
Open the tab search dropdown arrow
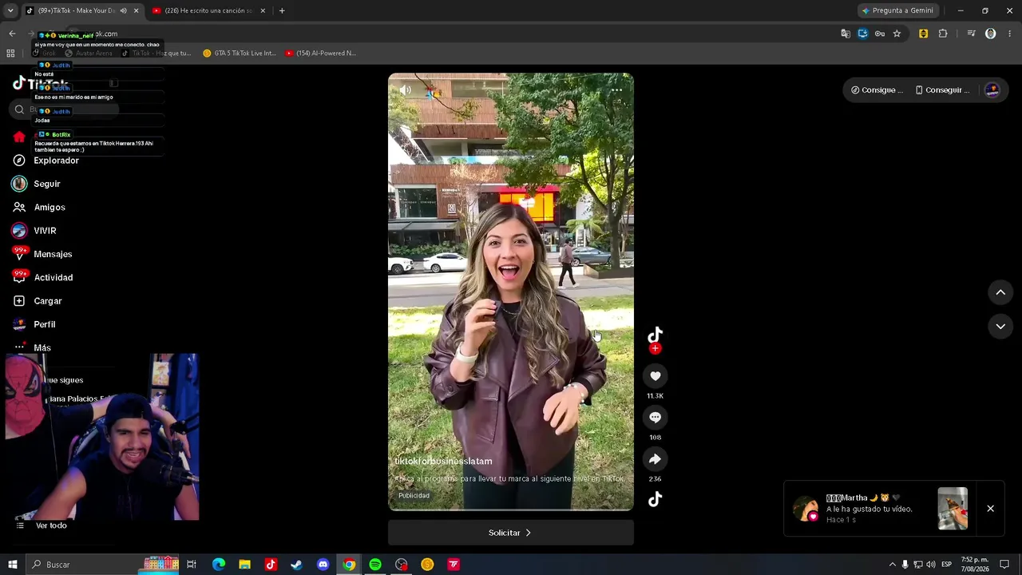[x=10, y=10]
